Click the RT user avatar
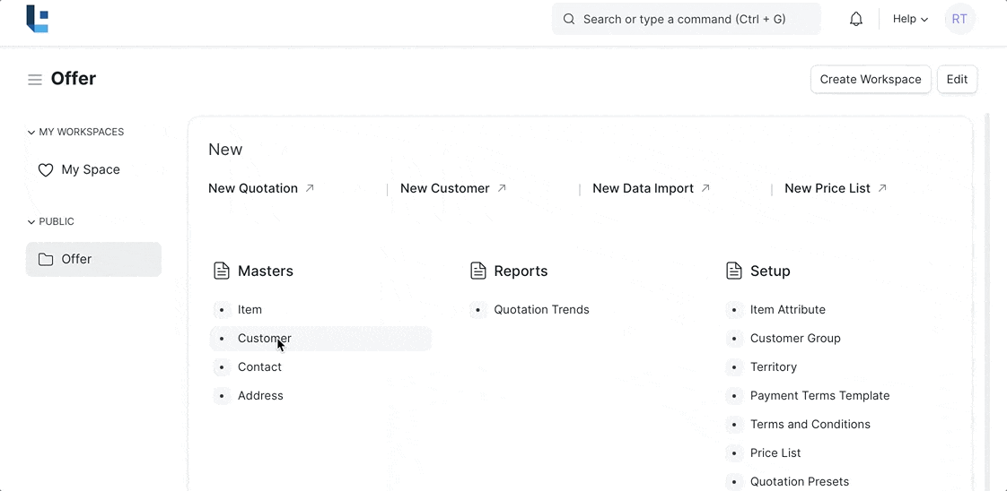The height and width of the screenshot is (491, 1007). [x=959, y=19]
